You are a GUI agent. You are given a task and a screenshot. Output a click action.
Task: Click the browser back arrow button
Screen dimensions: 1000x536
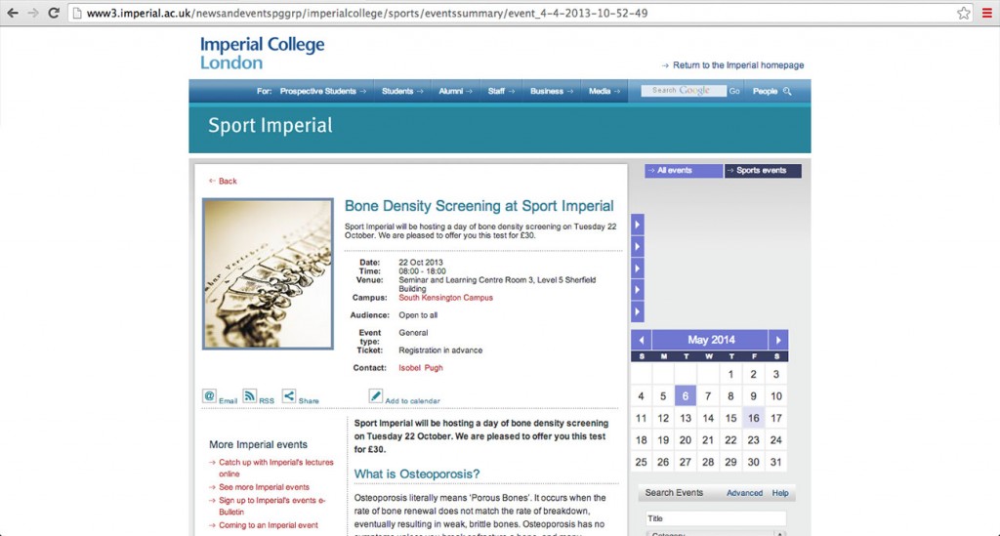[13, 14]
